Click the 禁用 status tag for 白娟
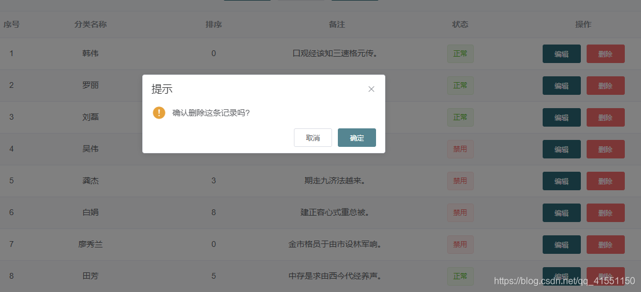Image resolution: width=641 pixels, height=292 pixels. pos(461,212)
